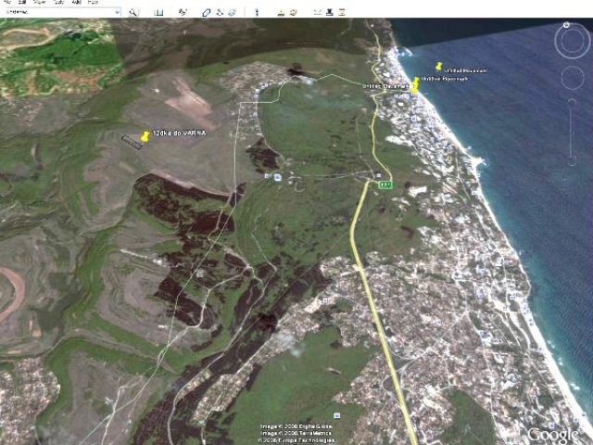Screen dimensions: 593x445
Task: Click the yellow Untitled Placemark pin over the sea
Action: 438,67
